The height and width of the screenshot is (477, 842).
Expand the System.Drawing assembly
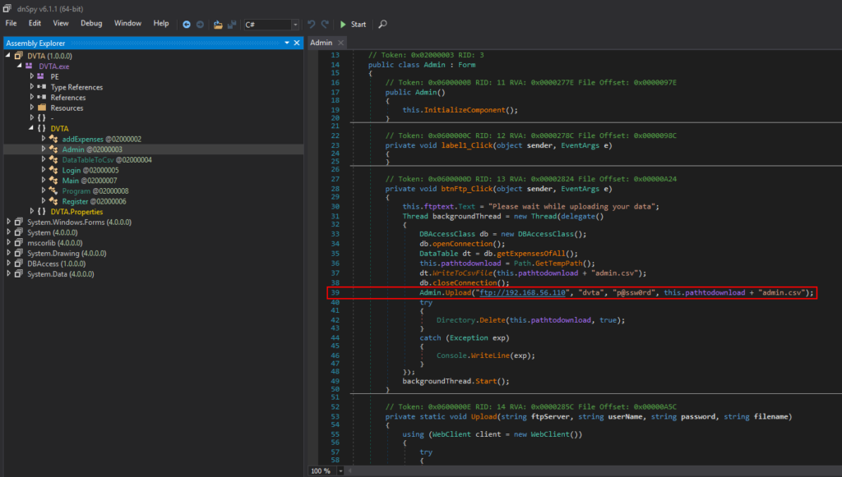[x=8, y=253]
